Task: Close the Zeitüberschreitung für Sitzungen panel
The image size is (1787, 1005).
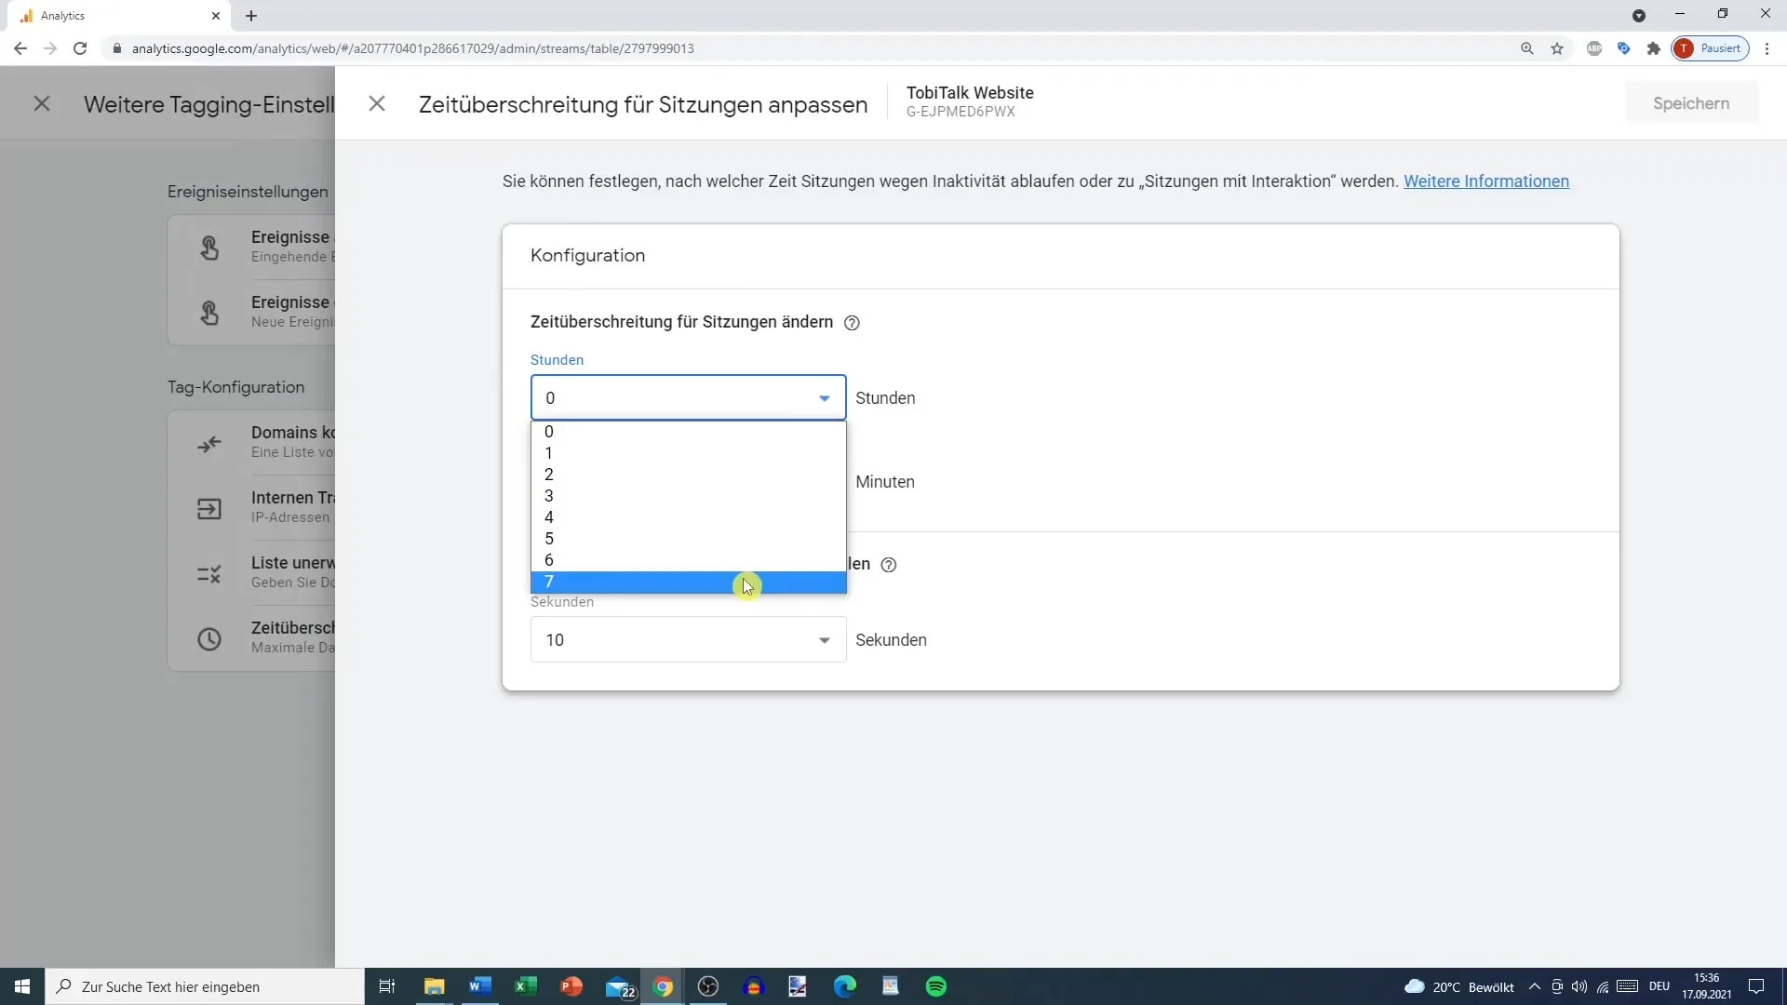Action: (377, 103)
